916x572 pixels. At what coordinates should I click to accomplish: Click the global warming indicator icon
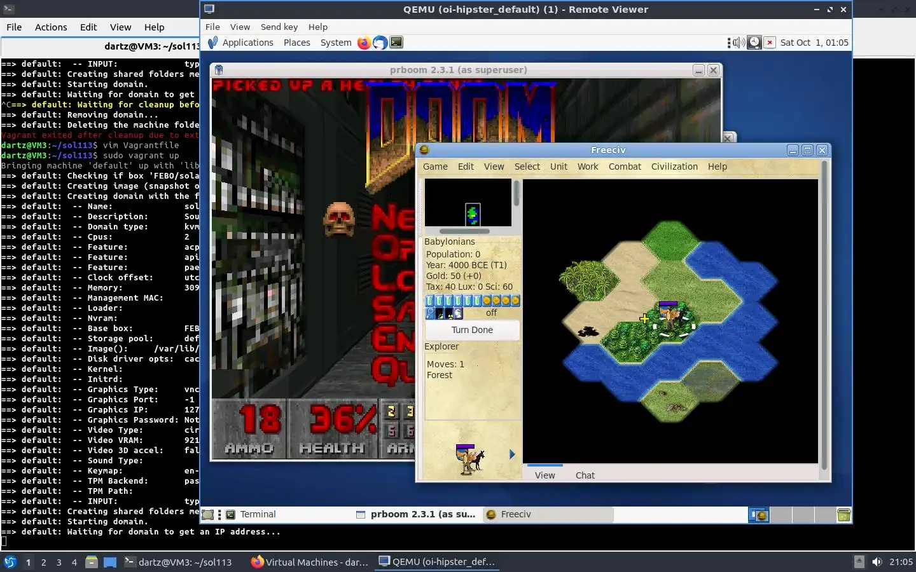439,313
